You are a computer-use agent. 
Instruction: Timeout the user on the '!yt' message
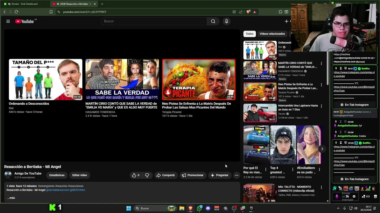(x=341, y=122)
